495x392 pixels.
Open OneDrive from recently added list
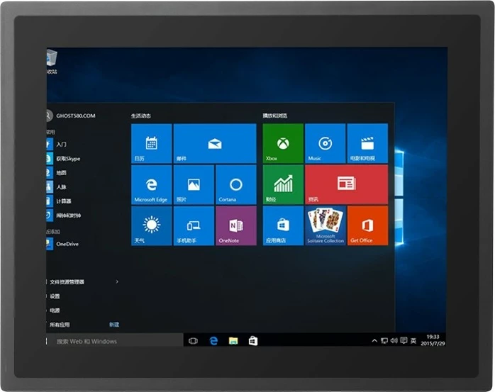pos(67,244)
